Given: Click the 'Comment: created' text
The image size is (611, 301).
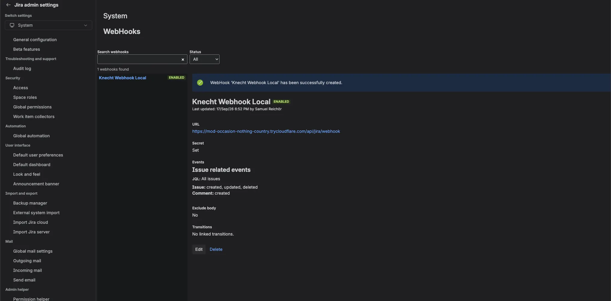Looking at the screenshot, I should point(211,193).
